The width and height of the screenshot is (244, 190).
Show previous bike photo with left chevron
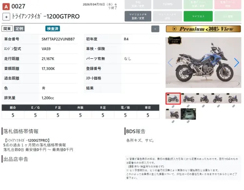click(170, 63)
